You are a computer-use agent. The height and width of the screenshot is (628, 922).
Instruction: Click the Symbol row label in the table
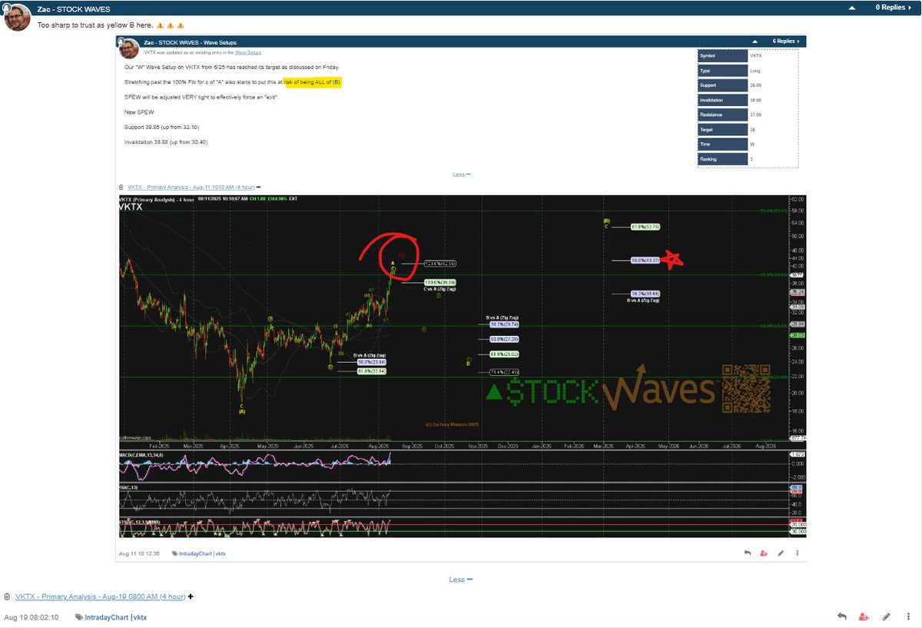721,56
